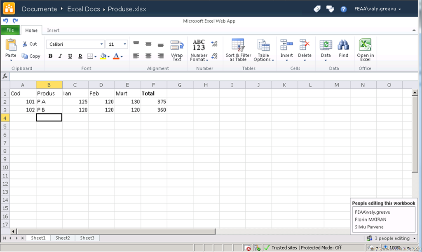This screenshot has height=252, width=422.
Task: Open the File menu button
Action: tap(10, 30)
